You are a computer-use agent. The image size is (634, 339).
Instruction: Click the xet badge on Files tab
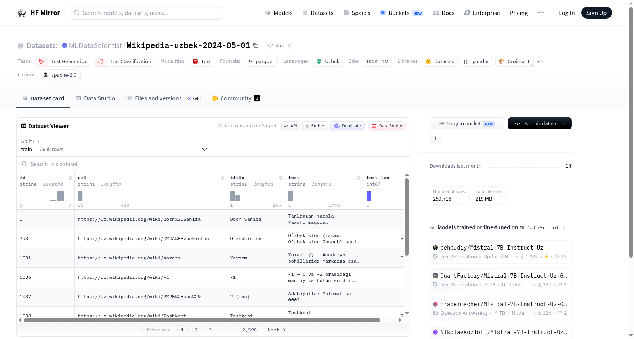(193, 98)
